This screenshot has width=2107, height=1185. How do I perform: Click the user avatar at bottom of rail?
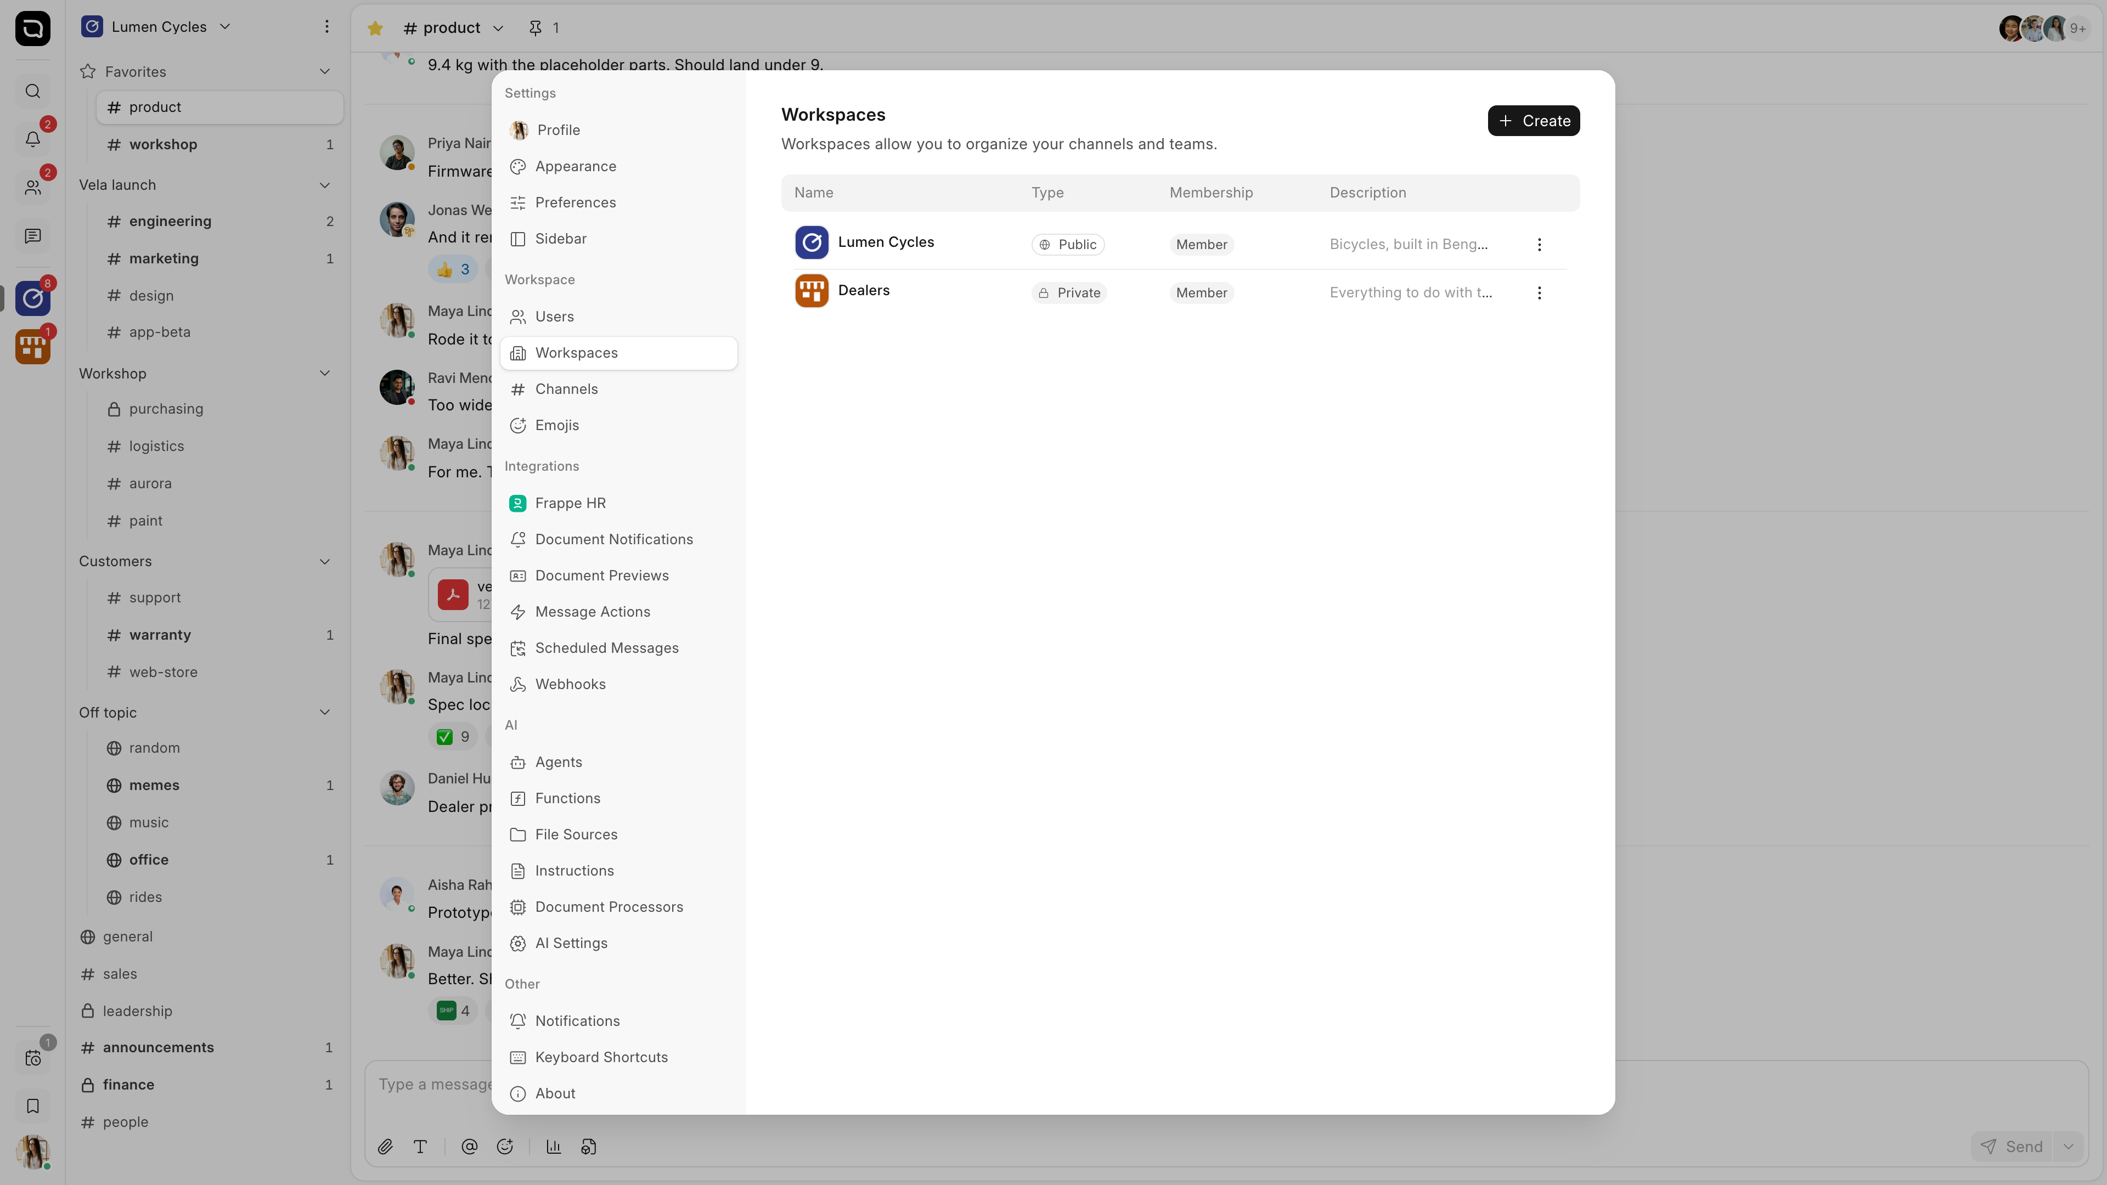tap(33, 1152)
